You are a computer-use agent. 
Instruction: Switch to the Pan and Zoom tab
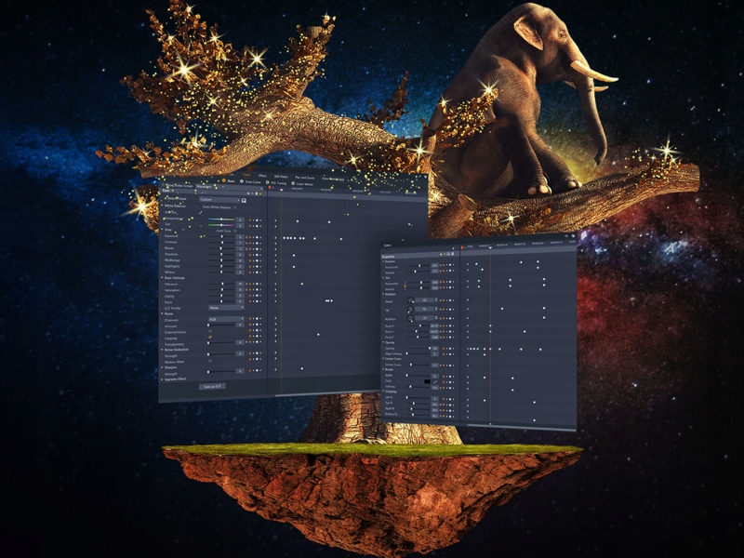pyautogui.click(x=305, y=178)
